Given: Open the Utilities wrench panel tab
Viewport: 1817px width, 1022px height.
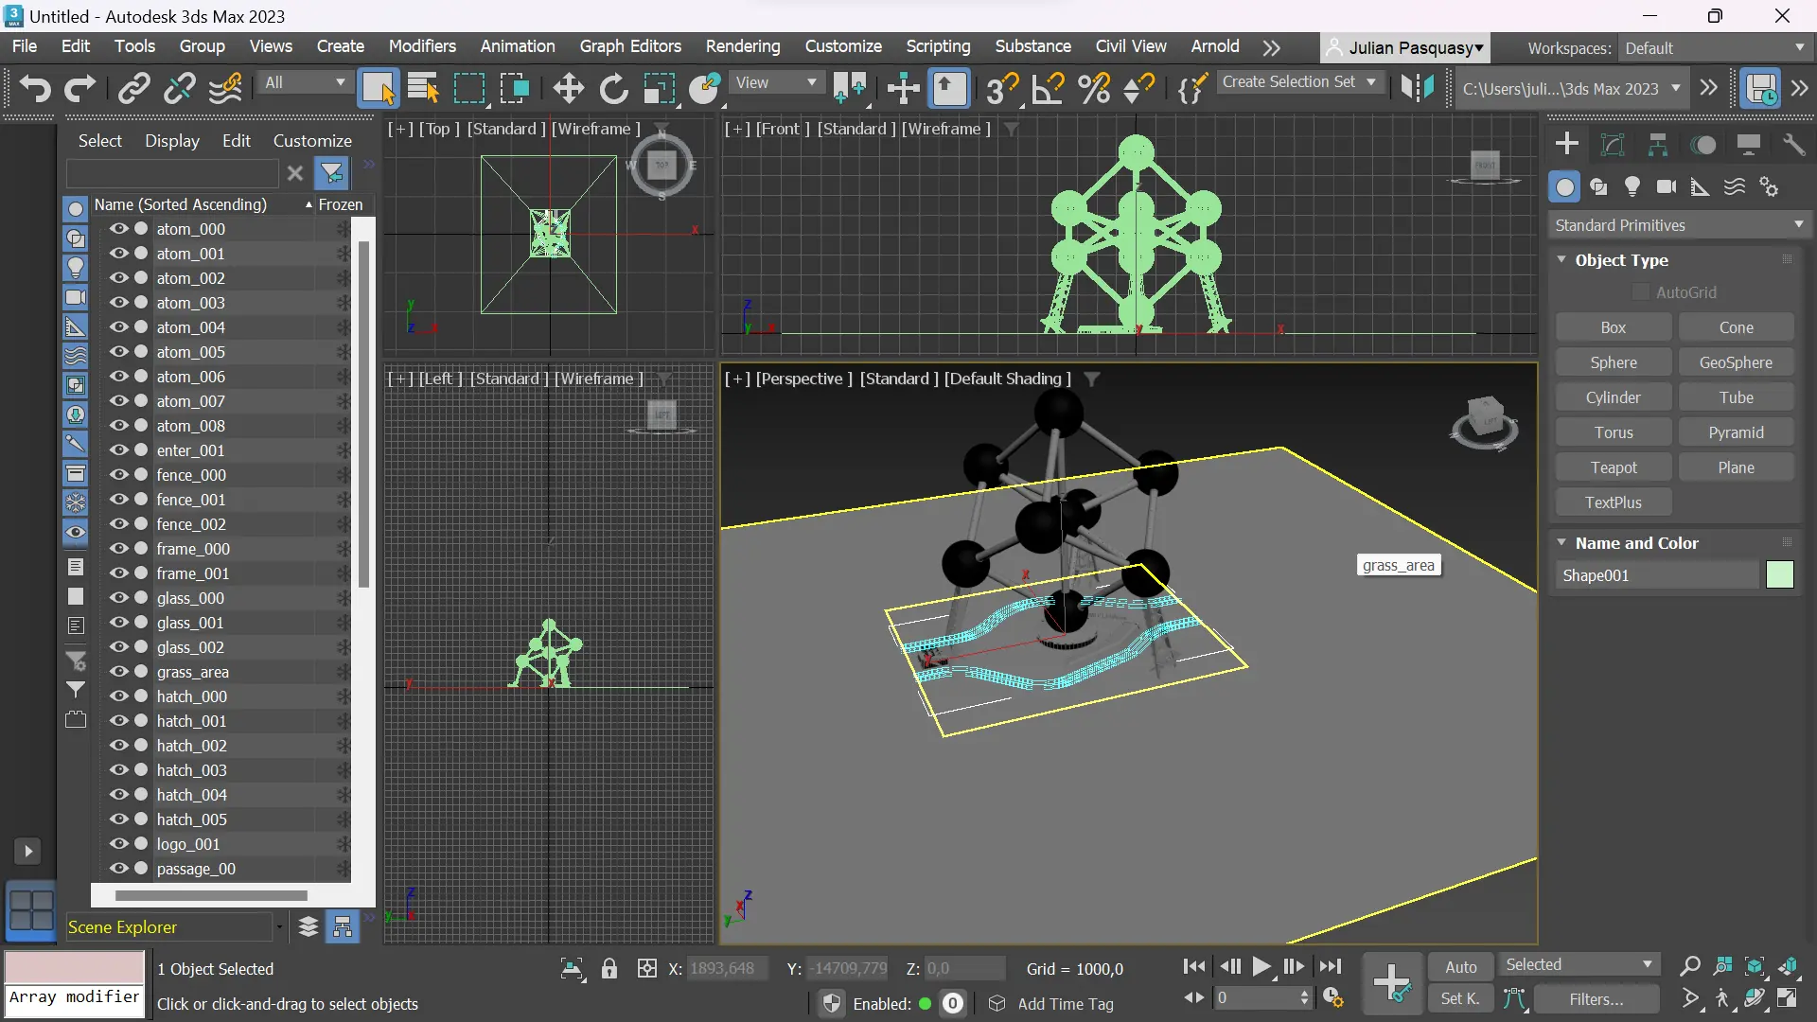Looking at the screenshot, I should tap(1794, 144).
